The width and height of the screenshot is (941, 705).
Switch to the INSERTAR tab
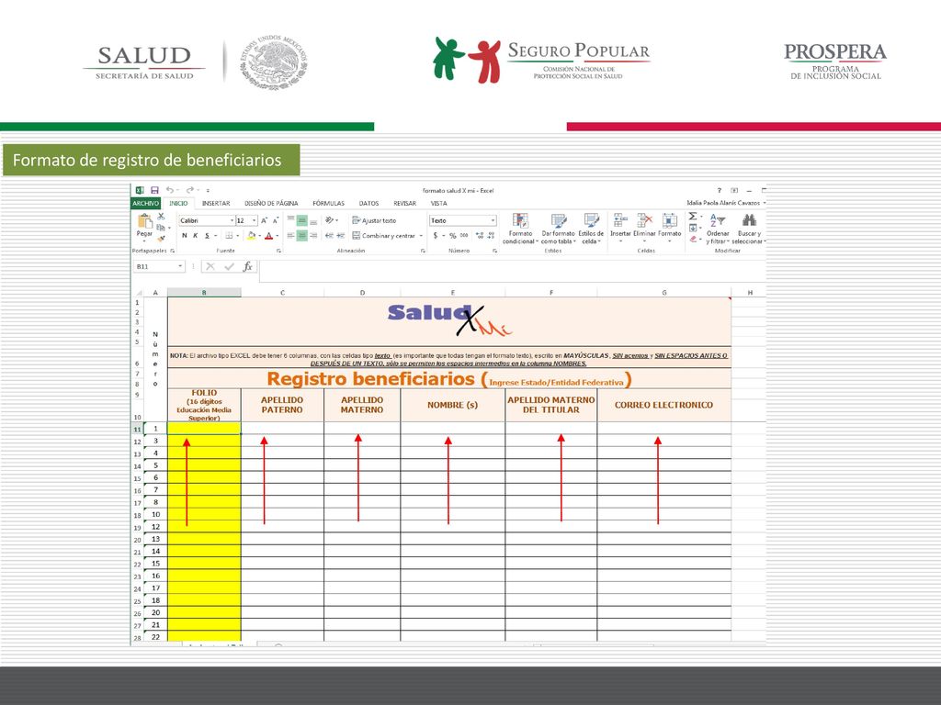216,203
